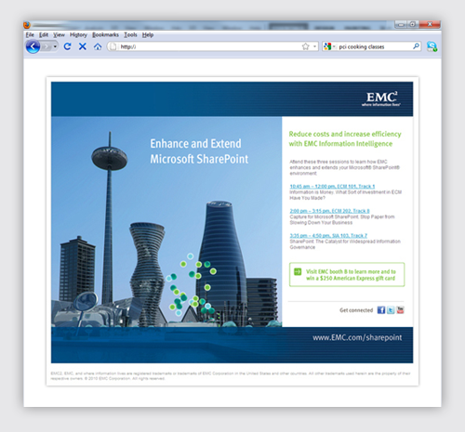This screenshot has height=432, width=465.
Task: Open the EMC Facebook icon
Action: click(381, 310)
